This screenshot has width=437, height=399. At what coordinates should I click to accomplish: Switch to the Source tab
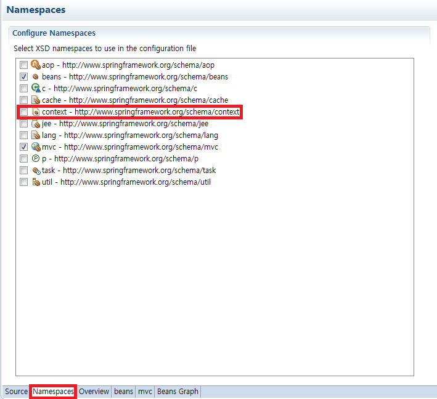point(16,392)
